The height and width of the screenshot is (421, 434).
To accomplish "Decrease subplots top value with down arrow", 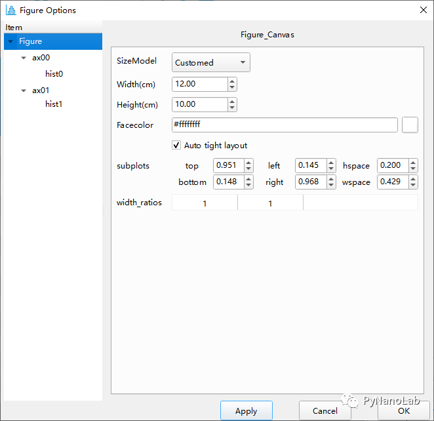I will click(248, 169).
